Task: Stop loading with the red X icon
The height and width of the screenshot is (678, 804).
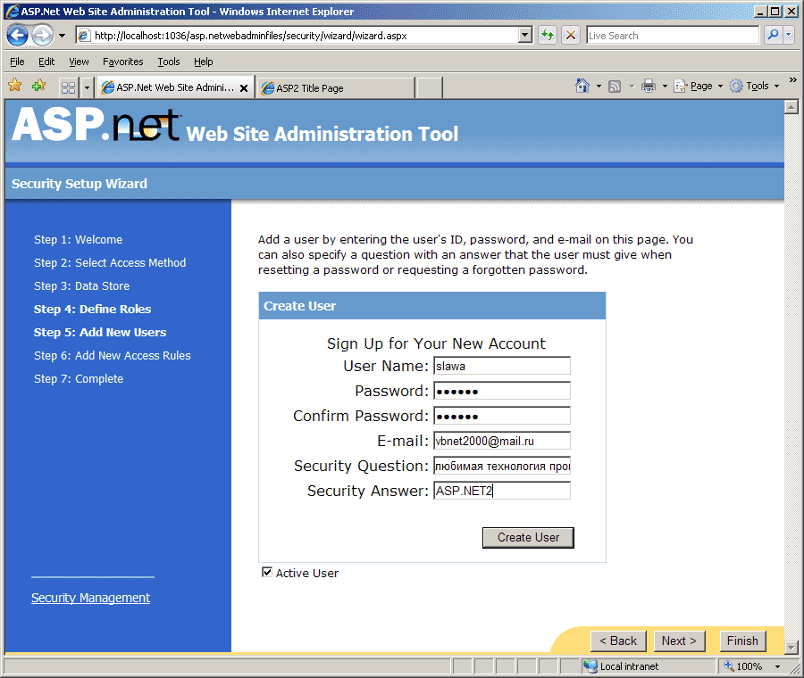Action: [570, 36]
